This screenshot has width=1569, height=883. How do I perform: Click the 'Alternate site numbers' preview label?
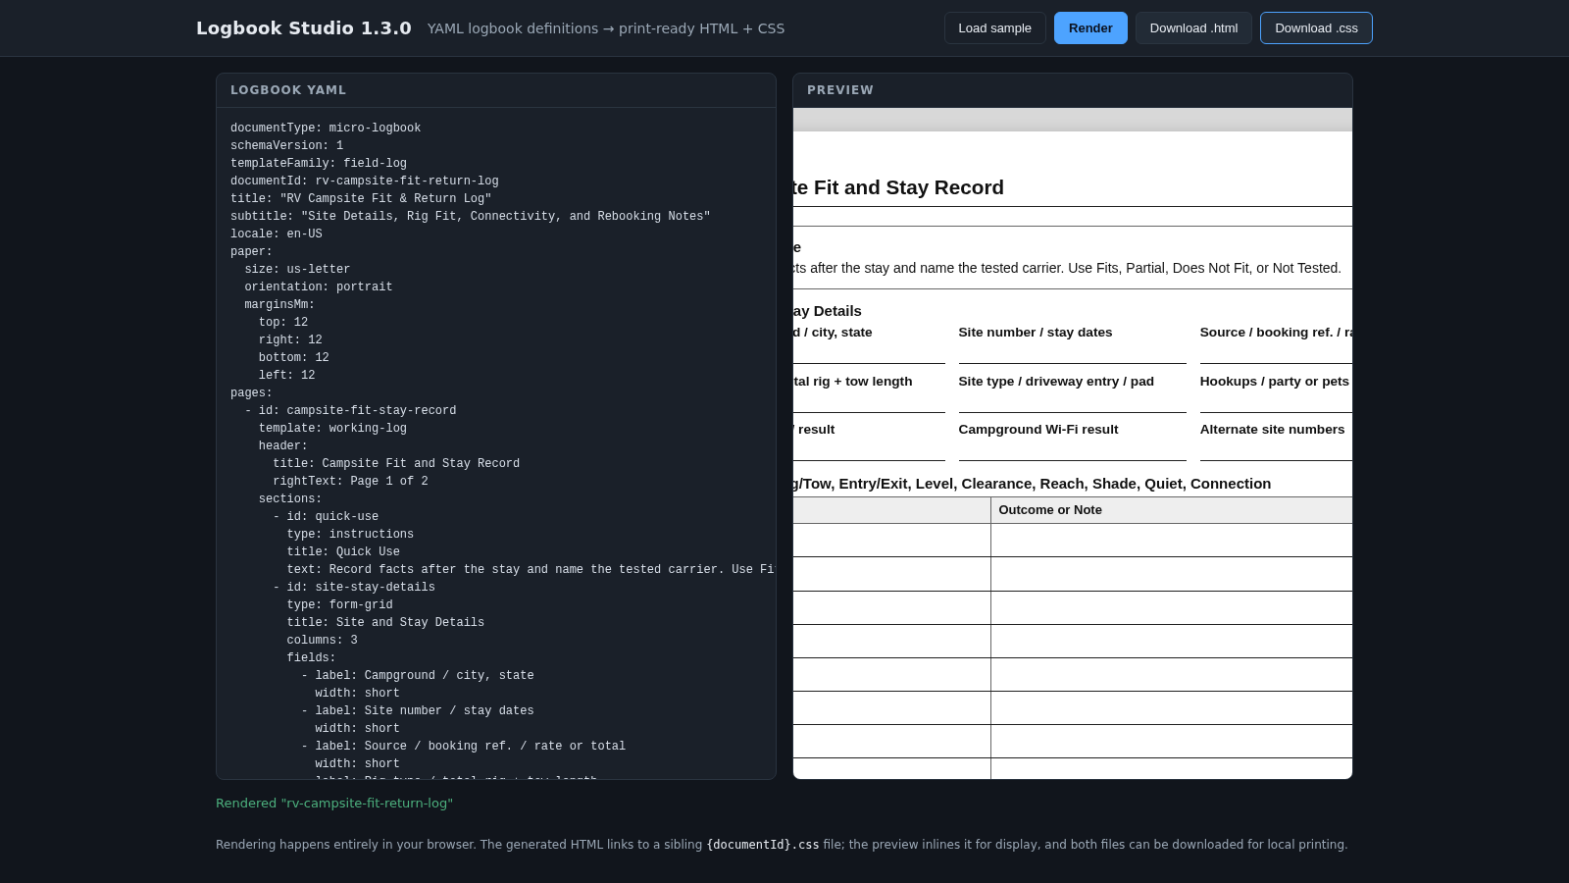point(1272,430)
